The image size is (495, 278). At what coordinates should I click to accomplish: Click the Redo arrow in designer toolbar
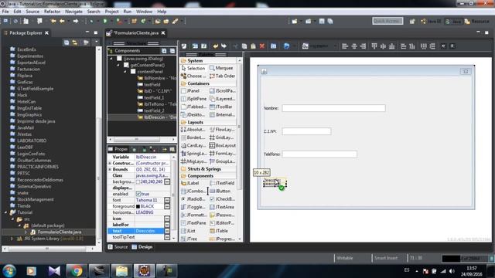pyautogui.click(x=224, y=46)
